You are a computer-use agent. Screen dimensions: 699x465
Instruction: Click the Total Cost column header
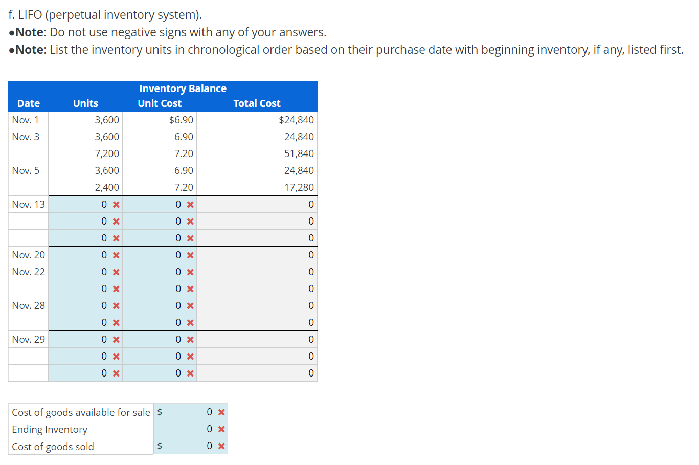click(257, 103)
